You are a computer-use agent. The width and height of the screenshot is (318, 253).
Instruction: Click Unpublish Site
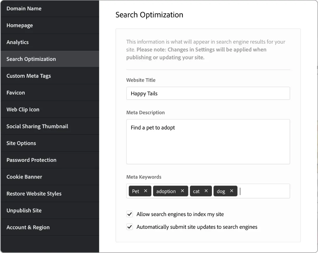pos(24,210)
